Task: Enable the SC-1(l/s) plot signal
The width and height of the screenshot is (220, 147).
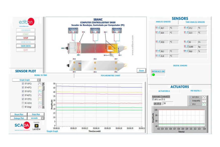Action: click(22, 103)
